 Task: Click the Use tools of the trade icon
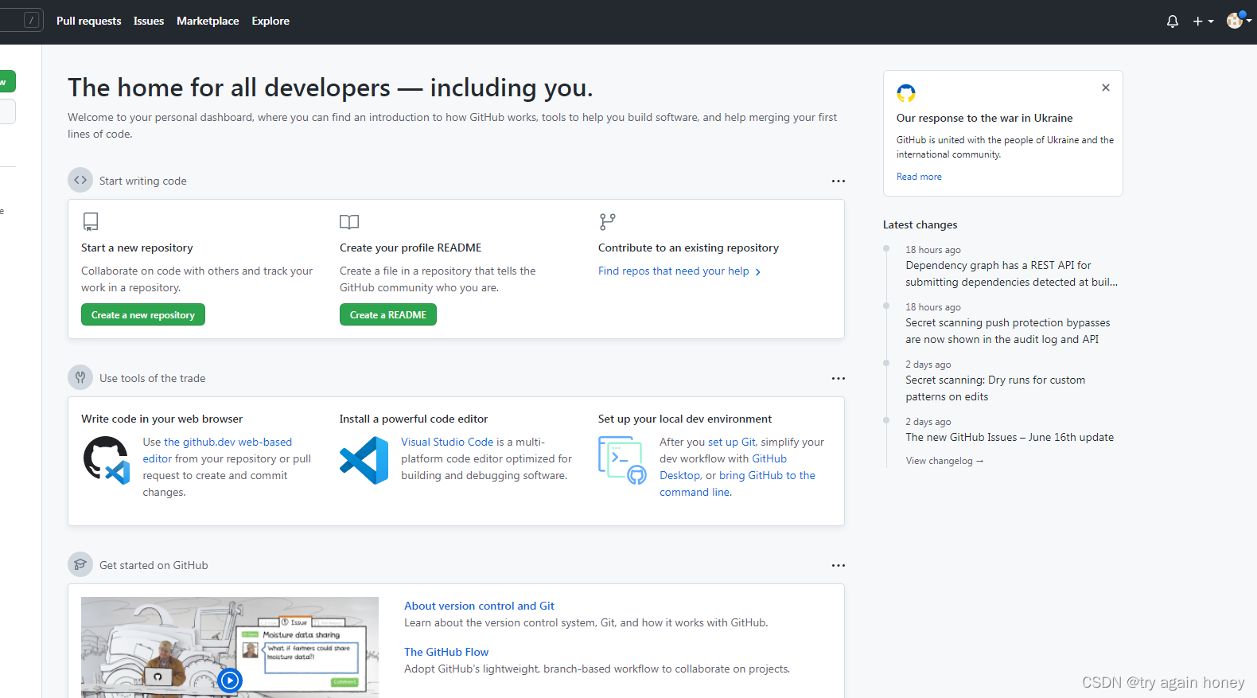80,377
